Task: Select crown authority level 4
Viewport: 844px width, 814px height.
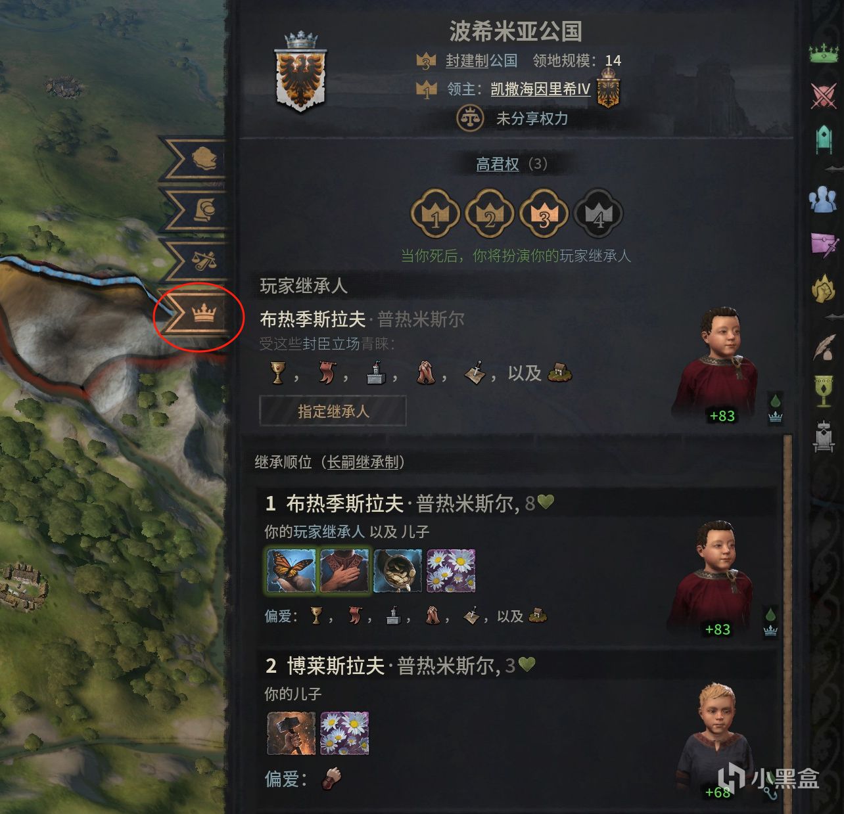Action: click(598, 214)
